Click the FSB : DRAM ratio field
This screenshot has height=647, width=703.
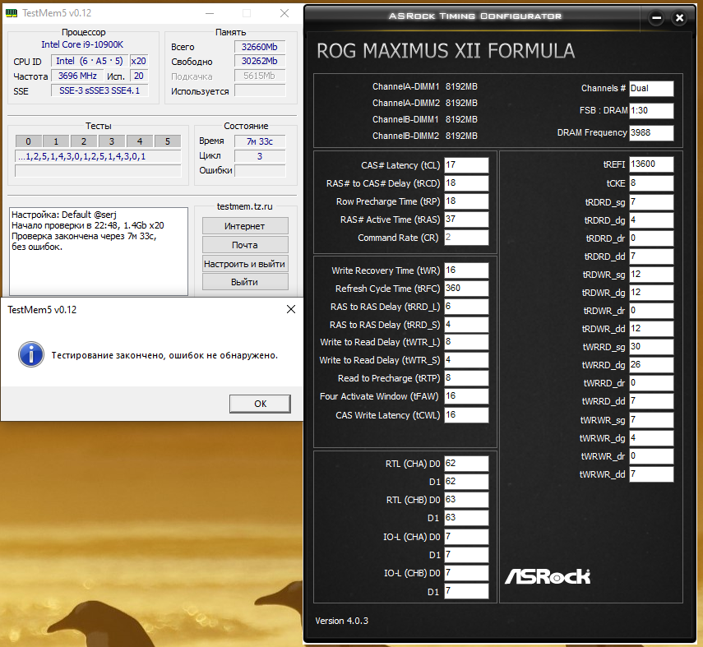(651, 110)
